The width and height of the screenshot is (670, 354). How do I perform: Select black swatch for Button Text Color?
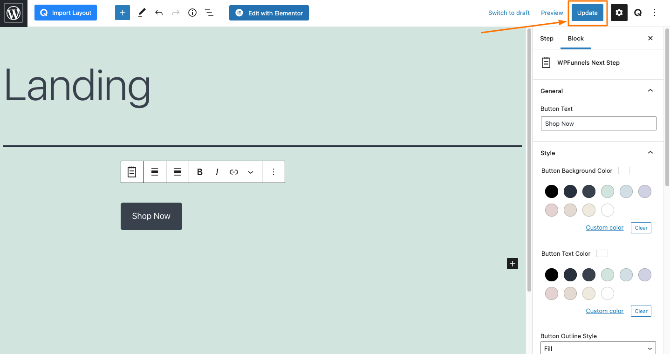pyautogui.click(x=552, y=275)
